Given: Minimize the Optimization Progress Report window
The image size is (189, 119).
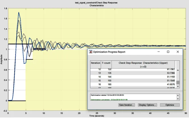Looking at the screenshot, I should pyautogui.click(x=159, y=52).
